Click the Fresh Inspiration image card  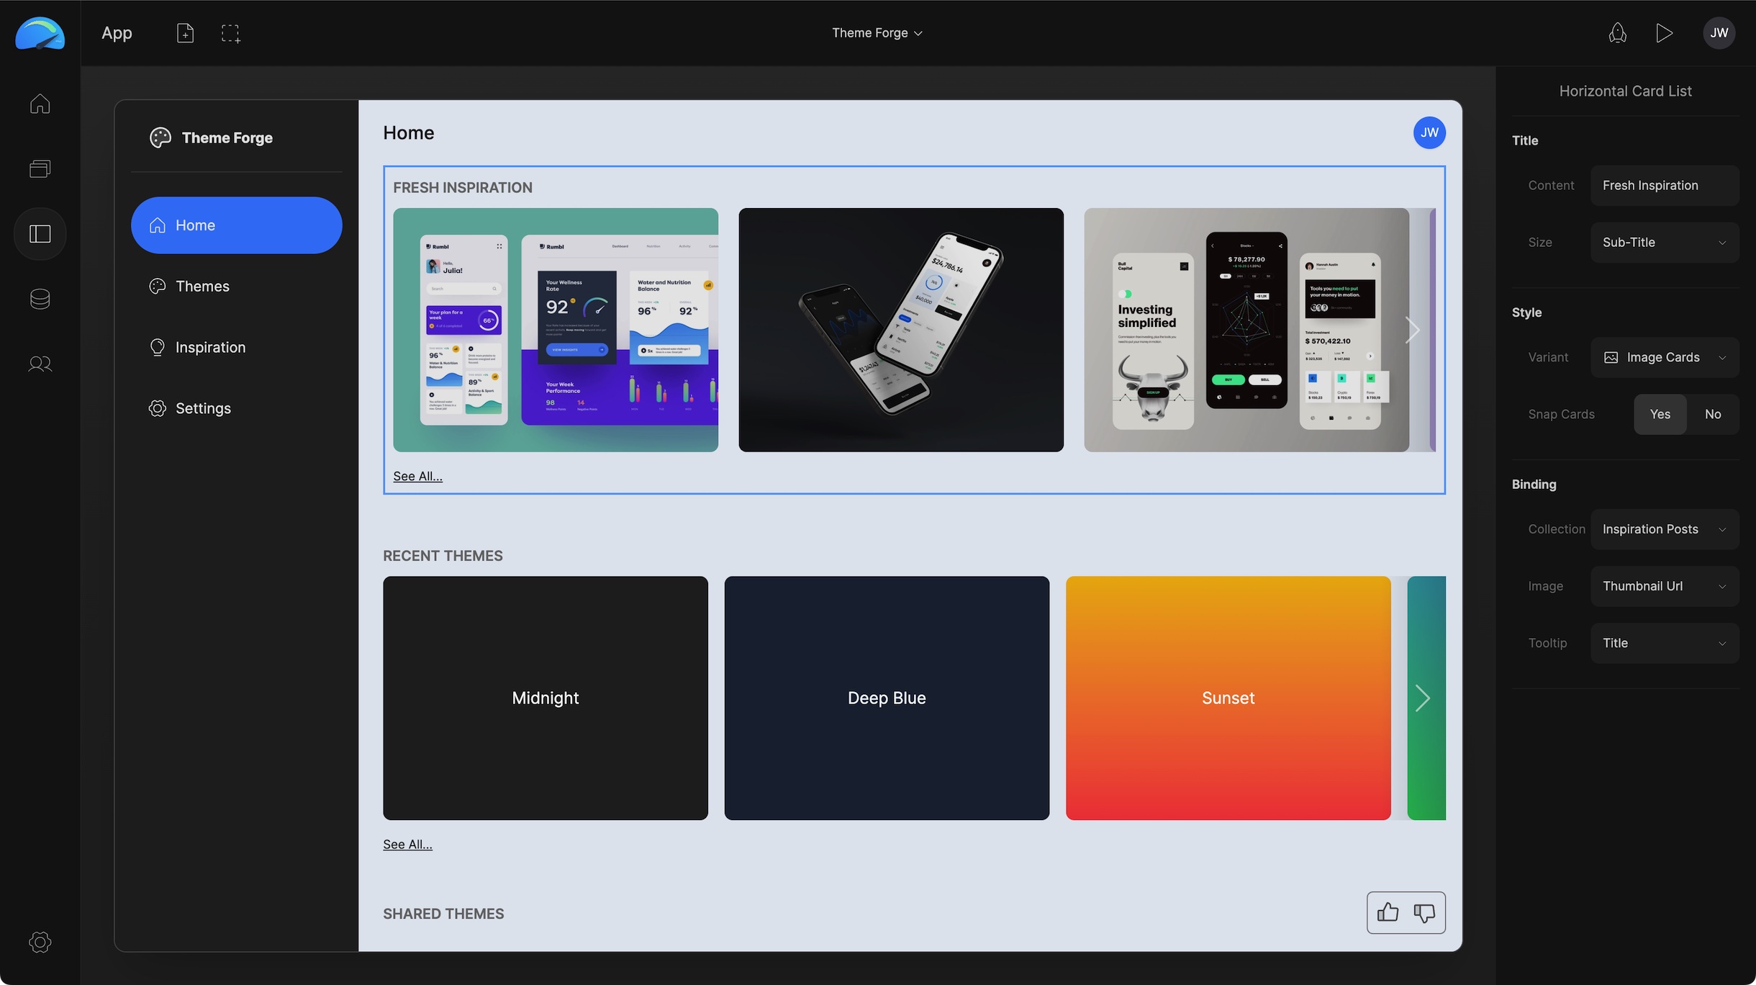[555, 330]
